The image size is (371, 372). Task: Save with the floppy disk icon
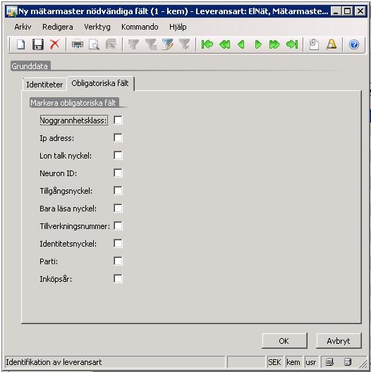38,44
